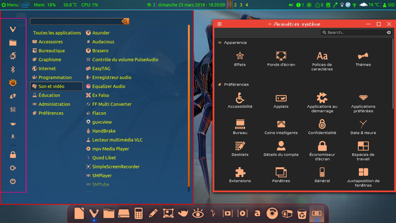The height and width of the screenshot is (223, 396).
Task: Open the hamburger menu in Paramètres système
Action: pos(220,24)
